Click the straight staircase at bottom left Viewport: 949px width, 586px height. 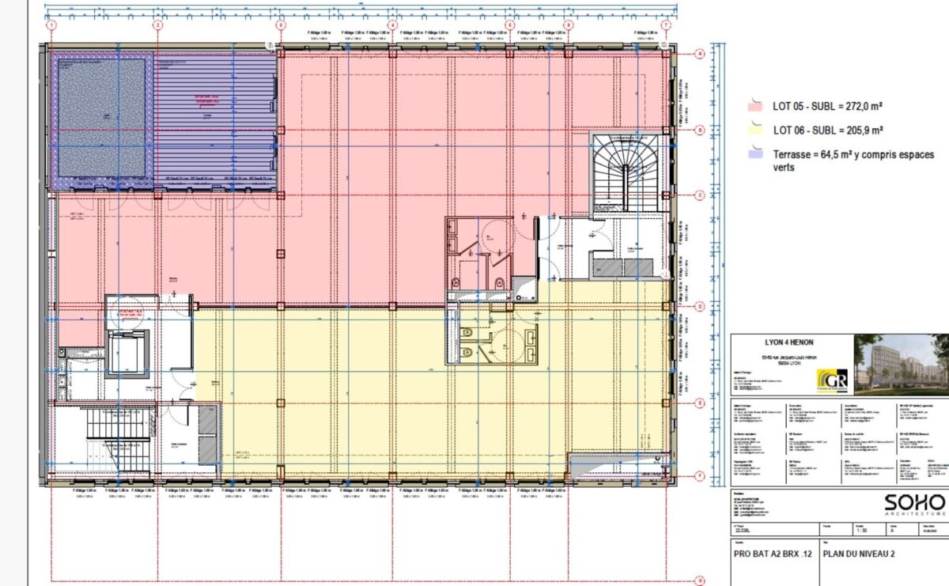(117, 435)
